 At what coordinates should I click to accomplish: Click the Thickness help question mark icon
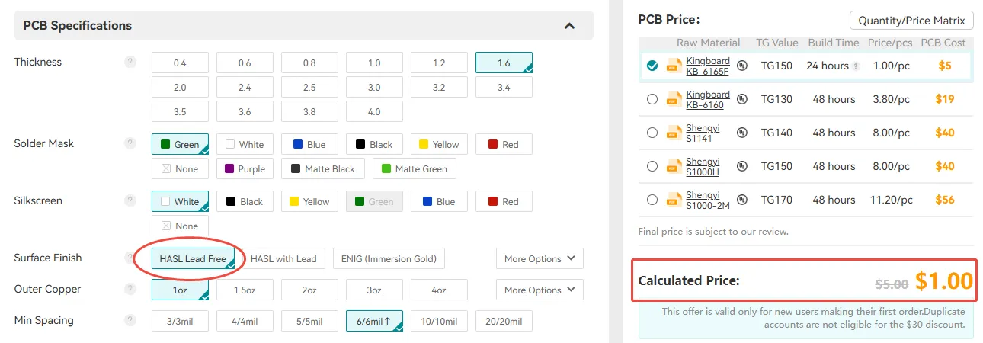pyautogui.click(x=130, y=62)
